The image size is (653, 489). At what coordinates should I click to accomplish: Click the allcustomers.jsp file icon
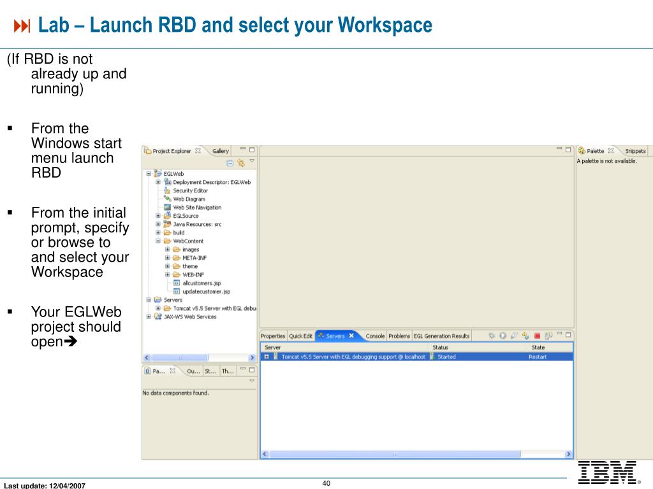point(177,283)
